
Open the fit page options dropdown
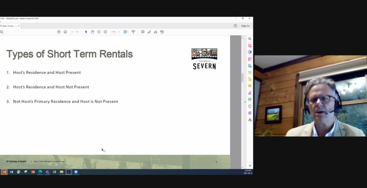click(126, 32)
